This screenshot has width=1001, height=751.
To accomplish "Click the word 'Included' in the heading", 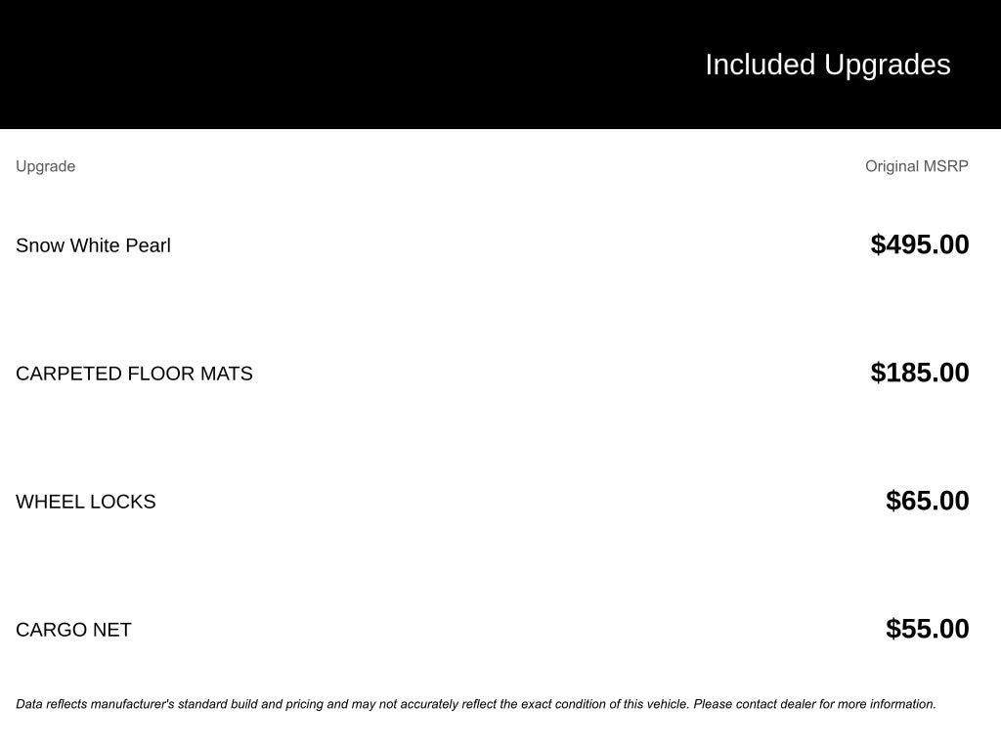I will (x=760, y=65).
